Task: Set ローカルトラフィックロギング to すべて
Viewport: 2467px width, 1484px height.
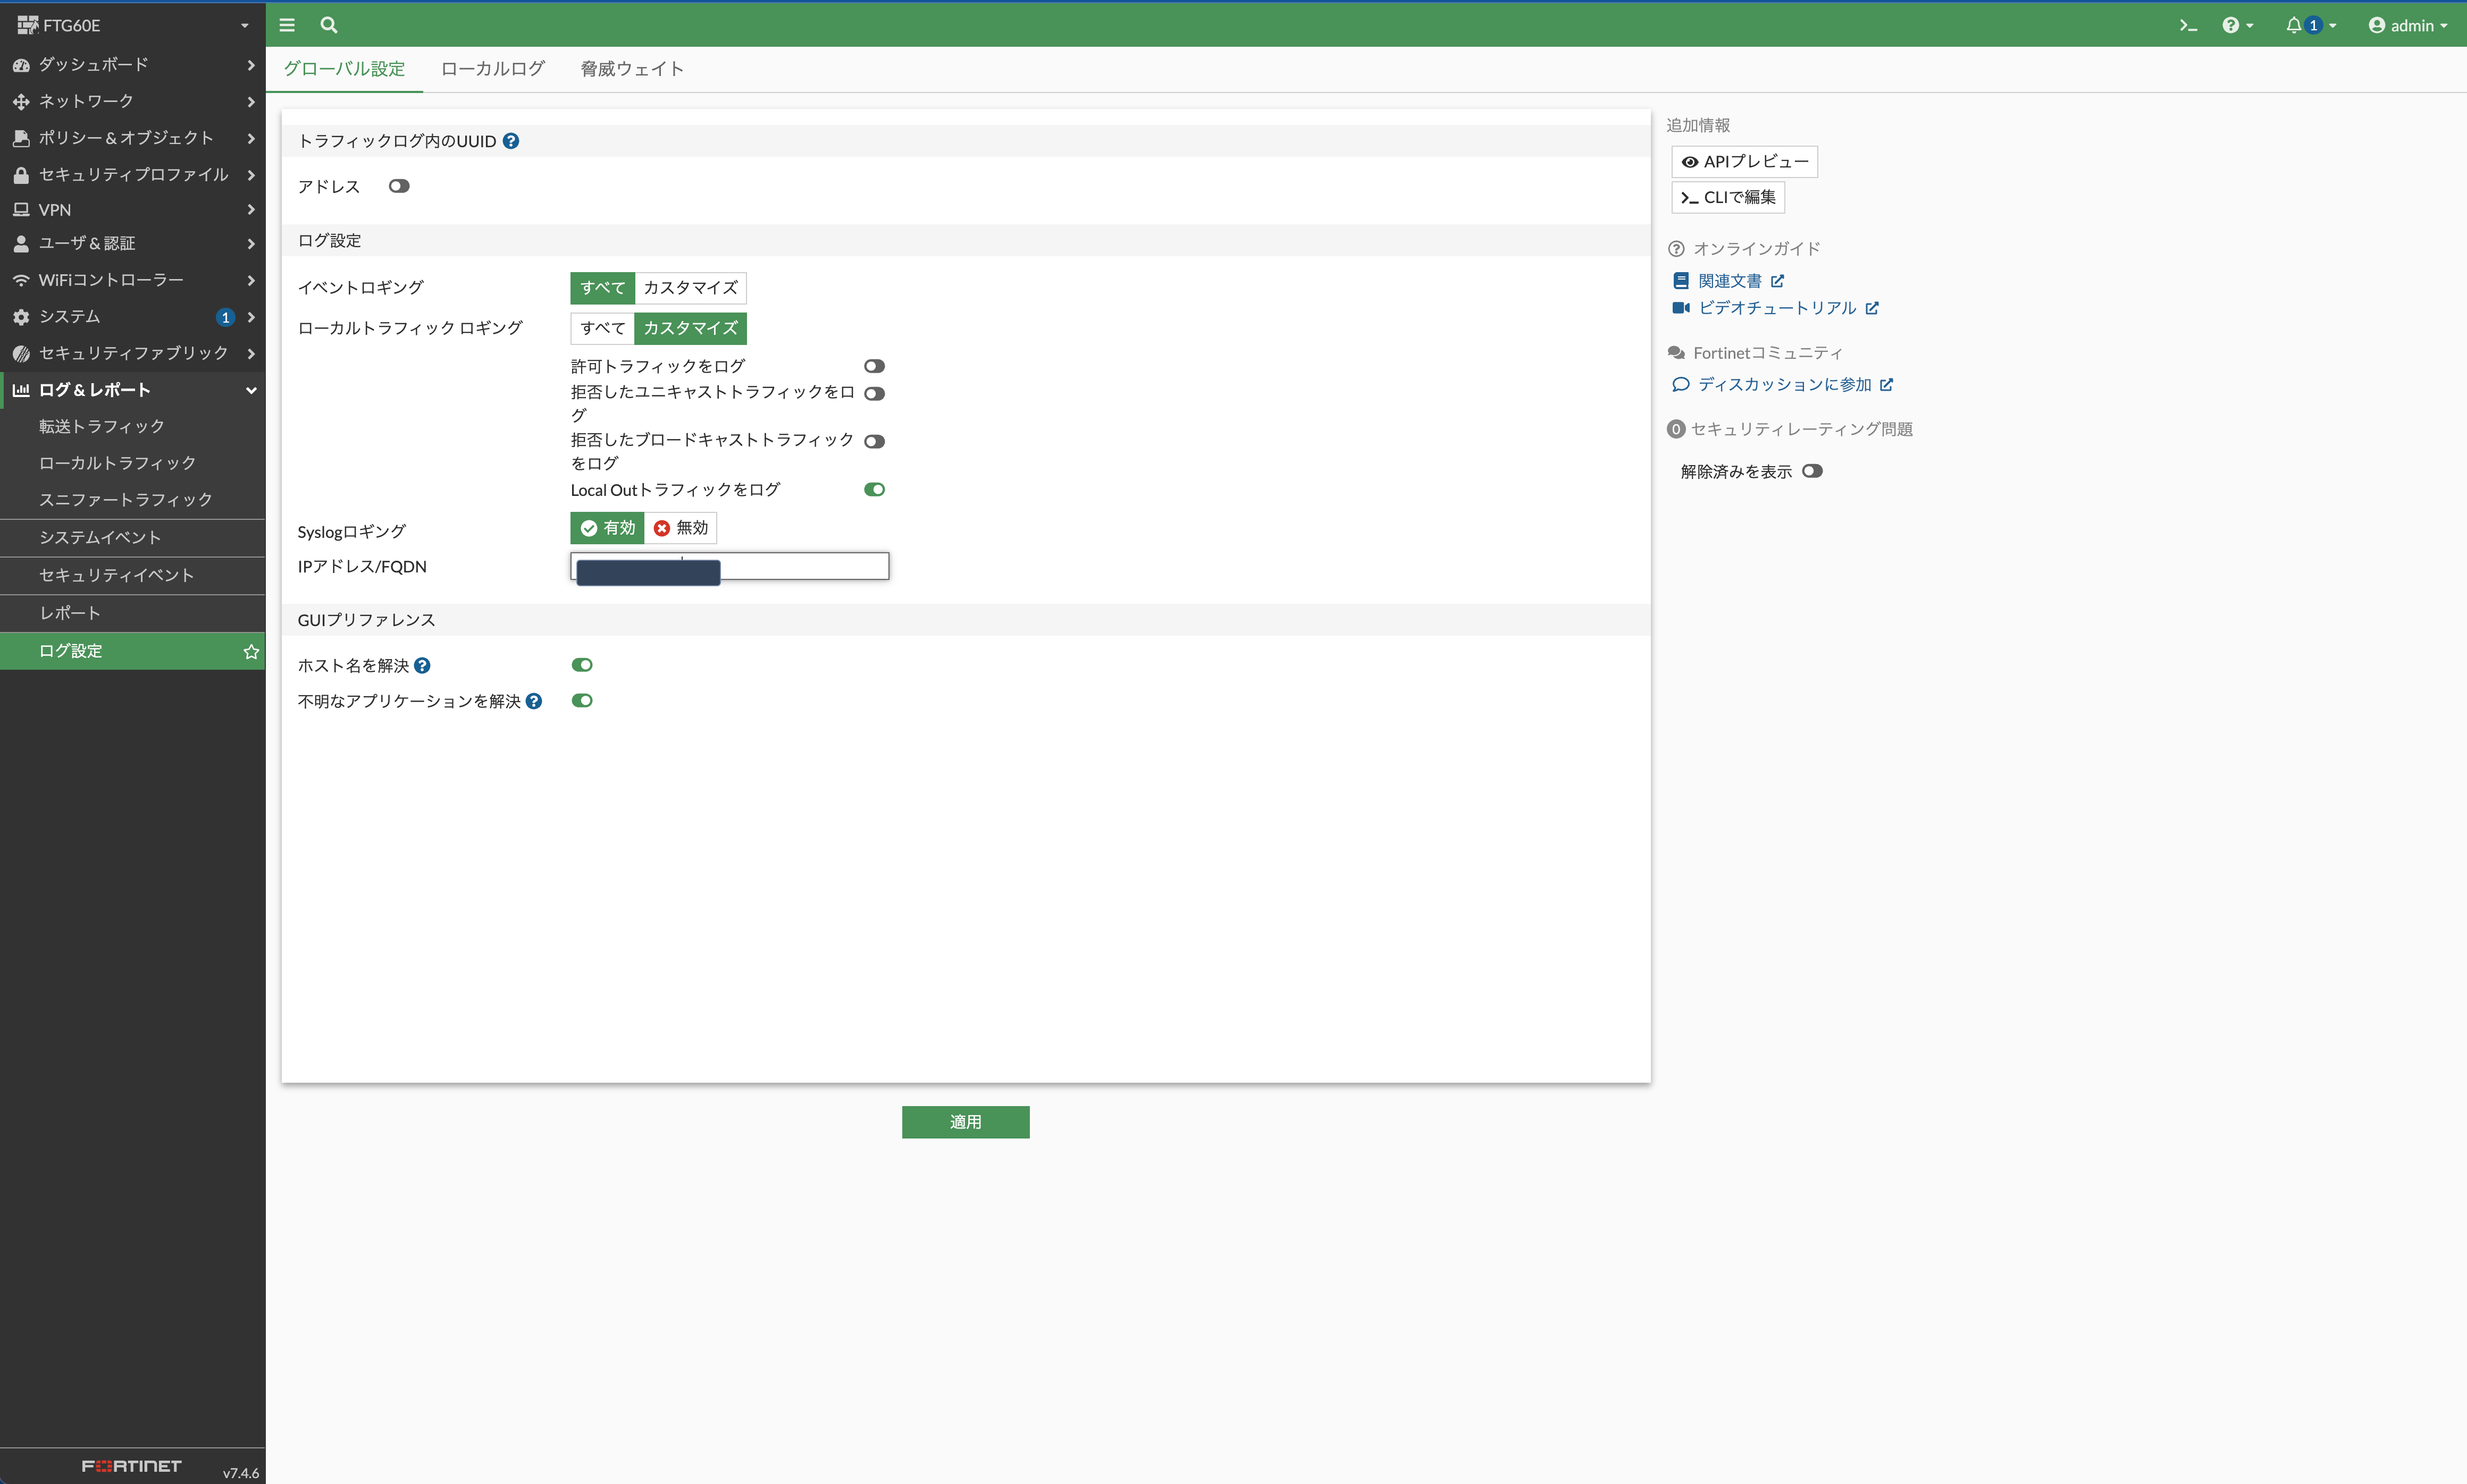Action: pyautogui.click(x=602, y=328)
